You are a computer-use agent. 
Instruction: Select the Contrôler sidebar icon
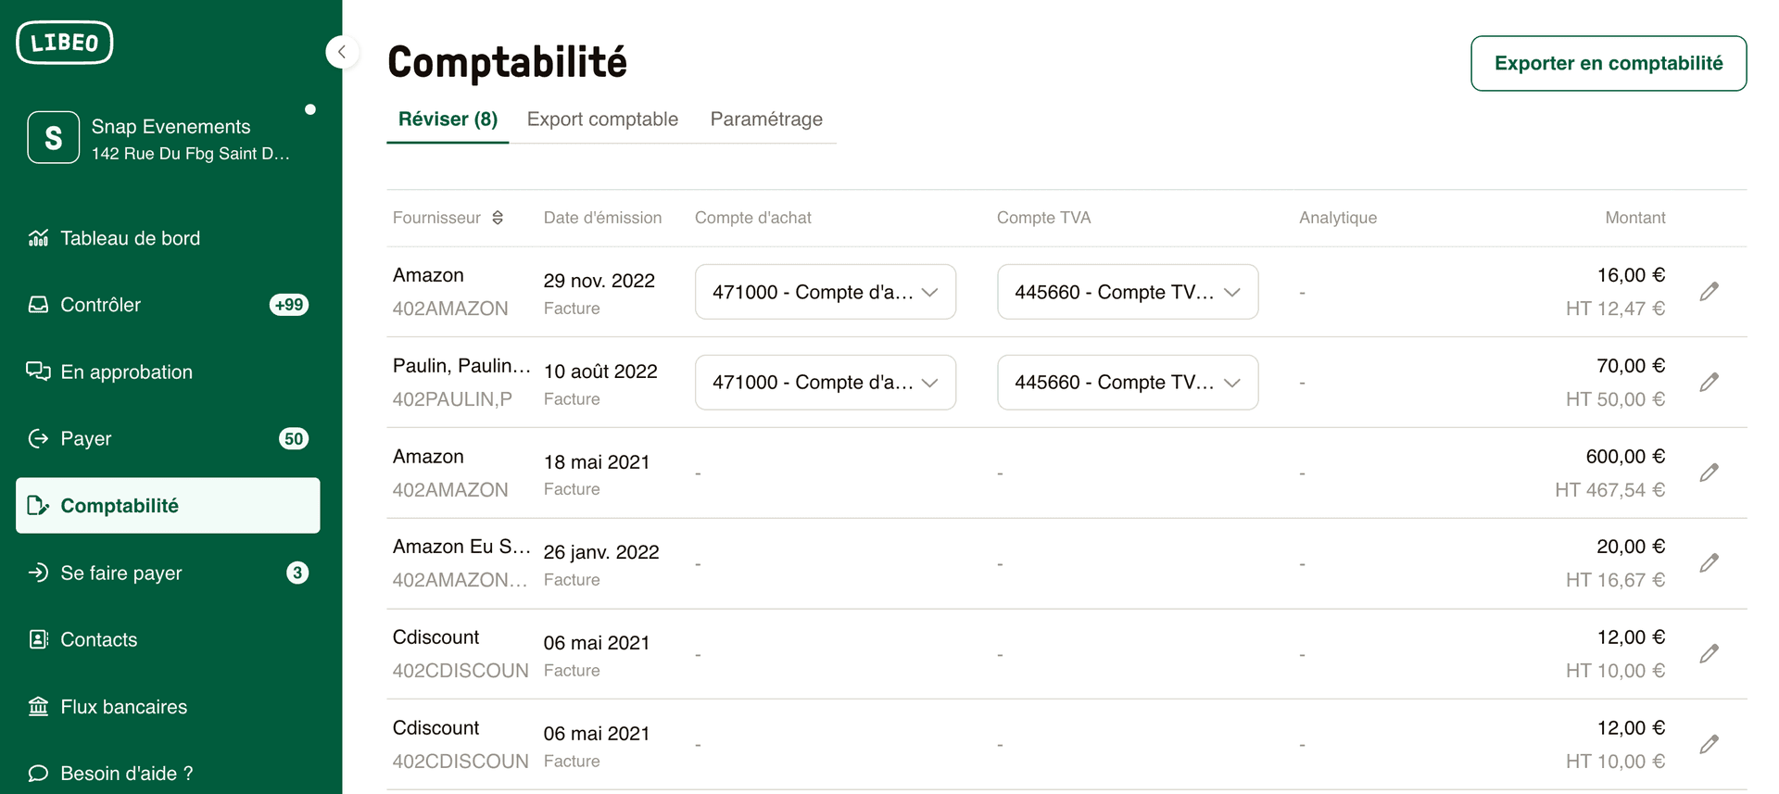point(38,304)
